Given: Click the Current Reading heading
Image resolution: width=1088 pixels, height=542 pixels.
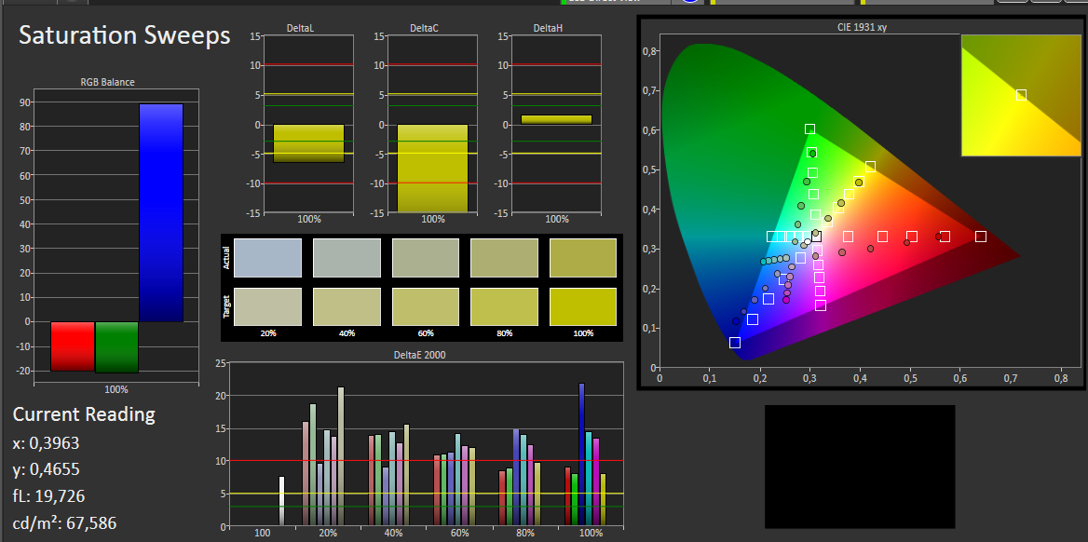Looking at the screenshot, I should coord(84,414).
